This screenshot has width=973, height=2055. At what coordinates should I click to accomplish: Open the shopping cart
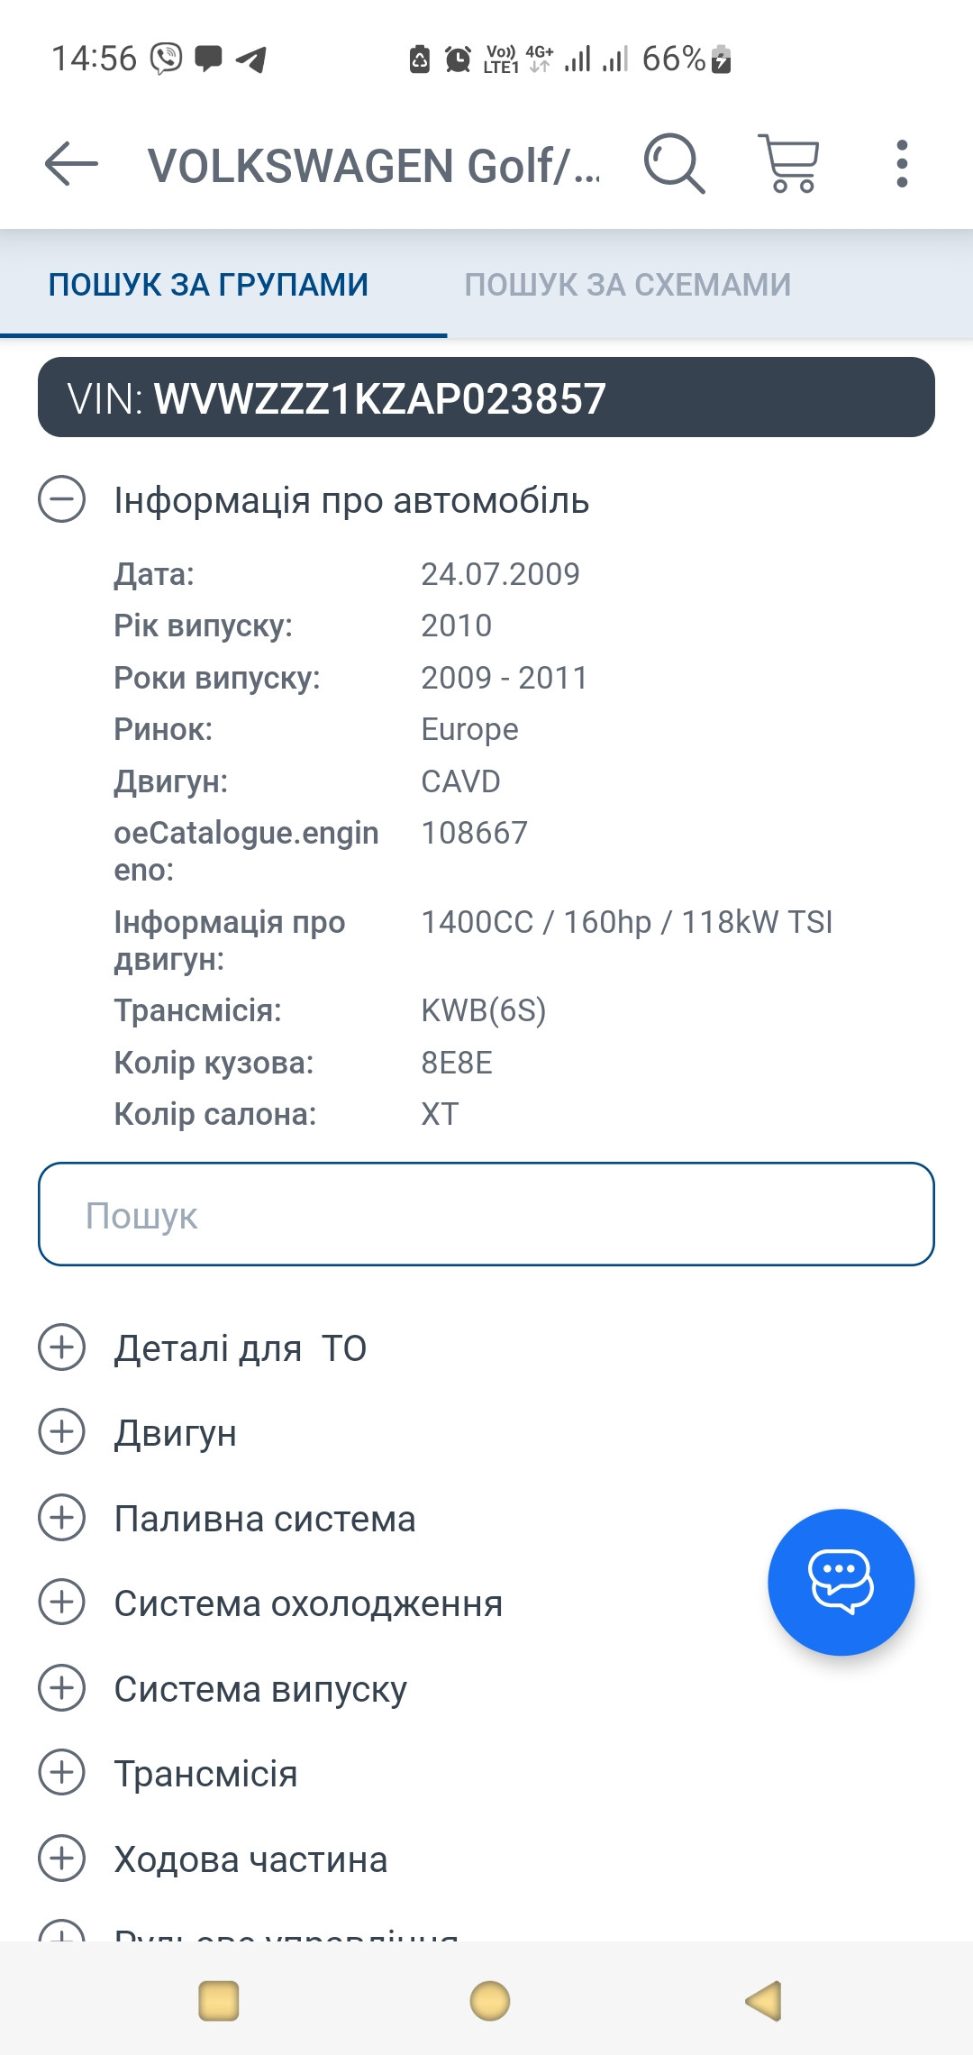789,164
